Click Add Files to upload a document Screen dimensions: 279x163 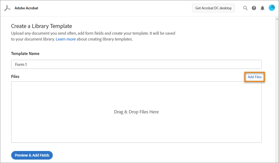254,77
